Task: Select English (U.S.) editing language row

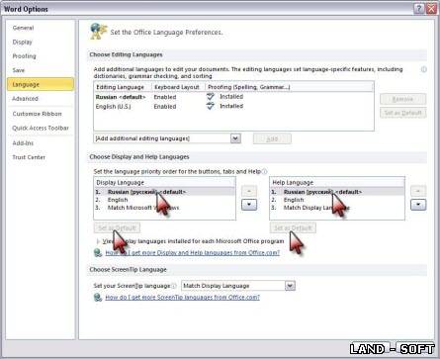Action: point(233,107)
